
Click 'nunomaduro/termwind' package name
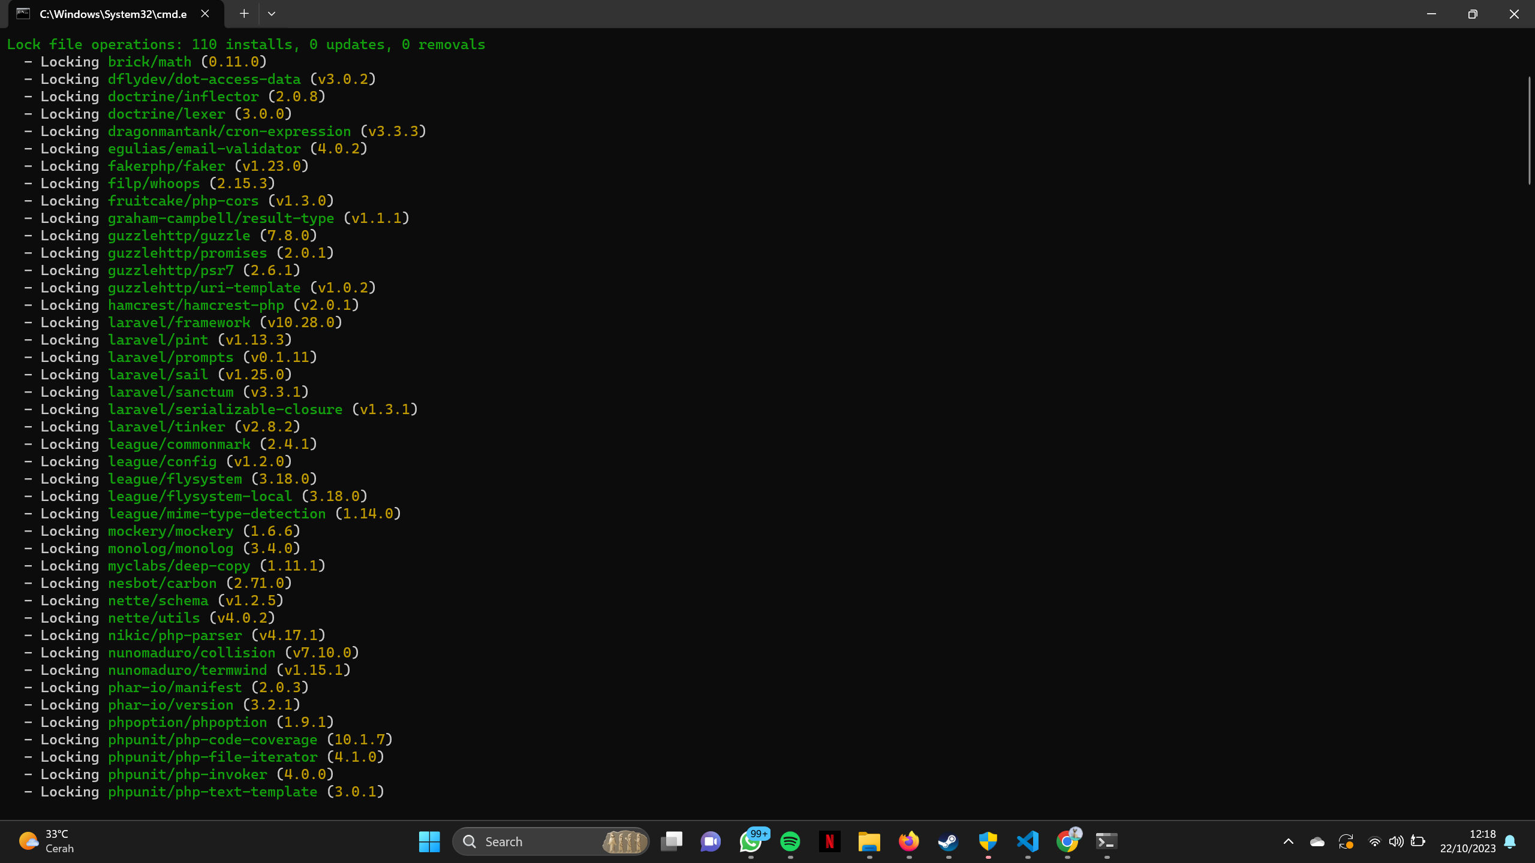[188, 670]
